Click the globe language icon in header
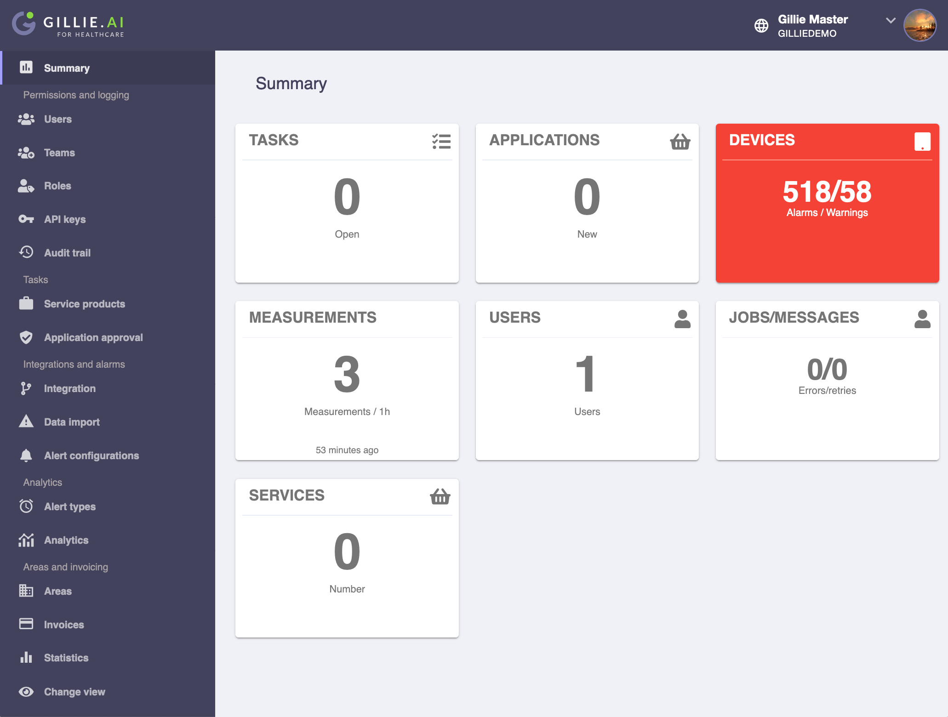The width and height of the screenshot is (948, 717). (761, 26)
